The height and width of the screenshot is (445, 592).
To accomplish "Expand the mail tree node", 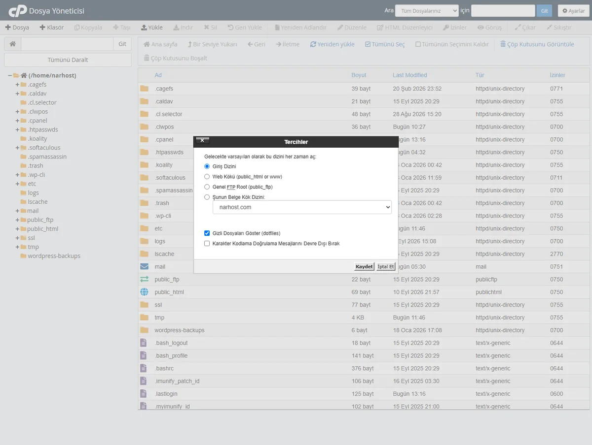I will pyautogui.click(x=17, y=211).
